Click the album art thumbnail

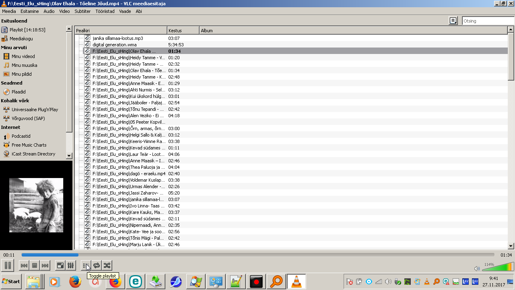click(x=36, y=205)
